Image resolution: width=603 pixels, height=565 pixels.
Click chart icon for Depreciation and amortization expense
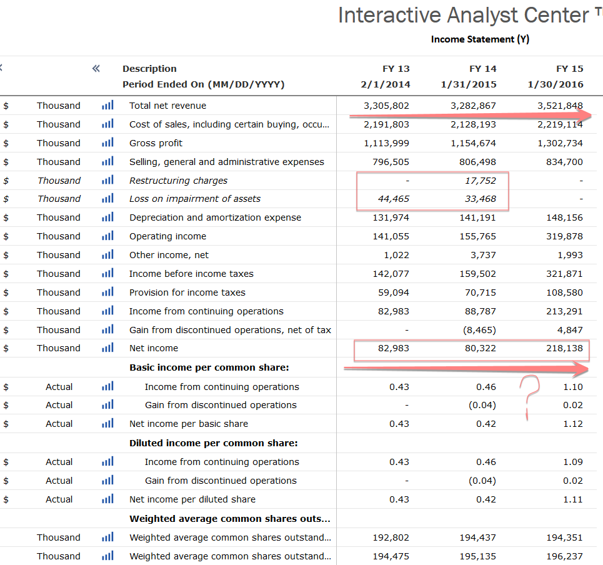(x=107, y=217)
